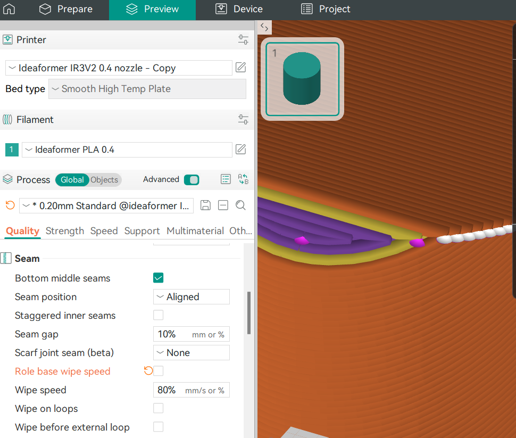Switch to the Prepare tab
The width and height of the screenshot is (516, 438).
click(66, 9)
